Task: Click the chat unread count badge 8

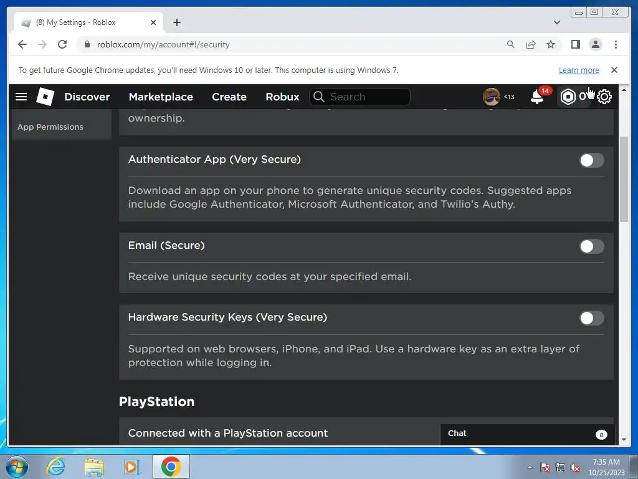Action: click(601, 435)
